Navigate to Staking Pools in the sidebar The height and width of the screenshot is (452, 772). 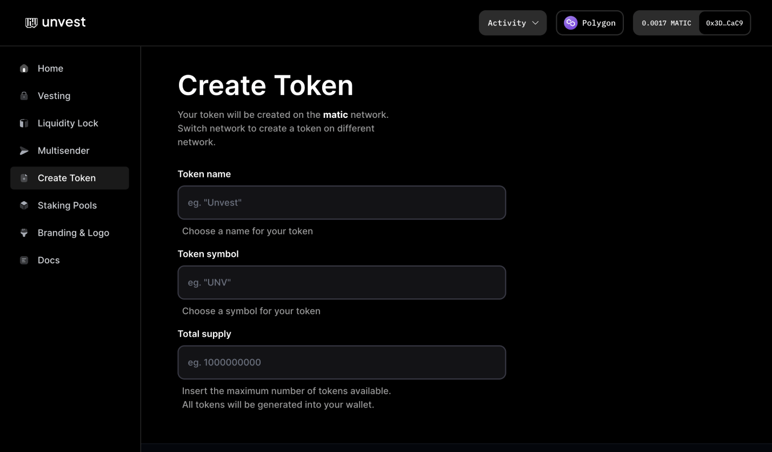(x=67, y=205)
